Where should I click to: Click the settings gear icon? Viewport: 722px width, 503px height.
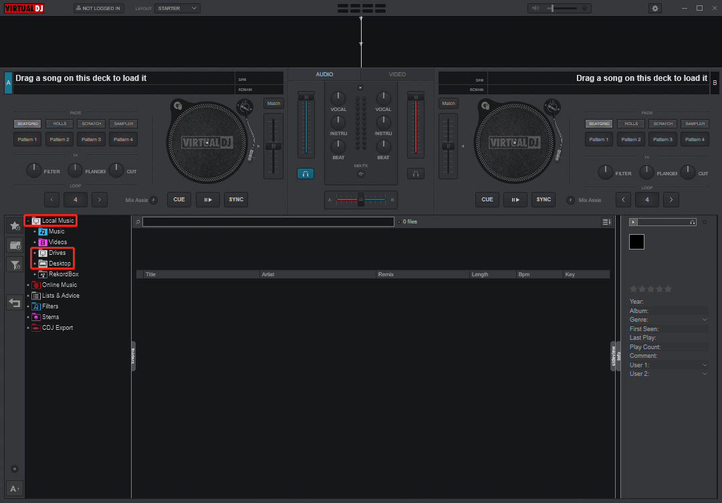655,7
